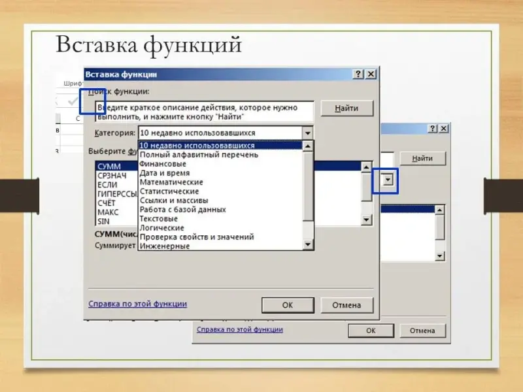
Task: Click the category list scroll-down arrow
Action: point(307,244)
